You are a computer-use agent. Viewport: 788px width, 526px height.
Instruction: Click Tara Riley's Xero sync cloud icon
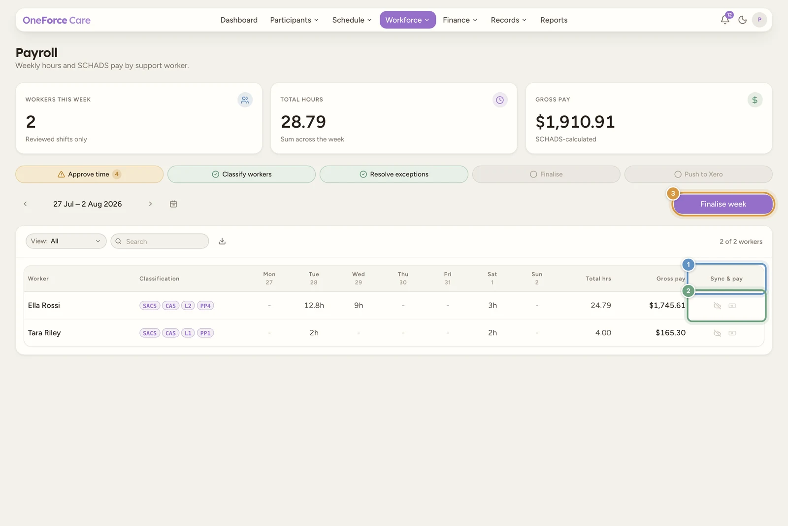(x=718, y=333)
